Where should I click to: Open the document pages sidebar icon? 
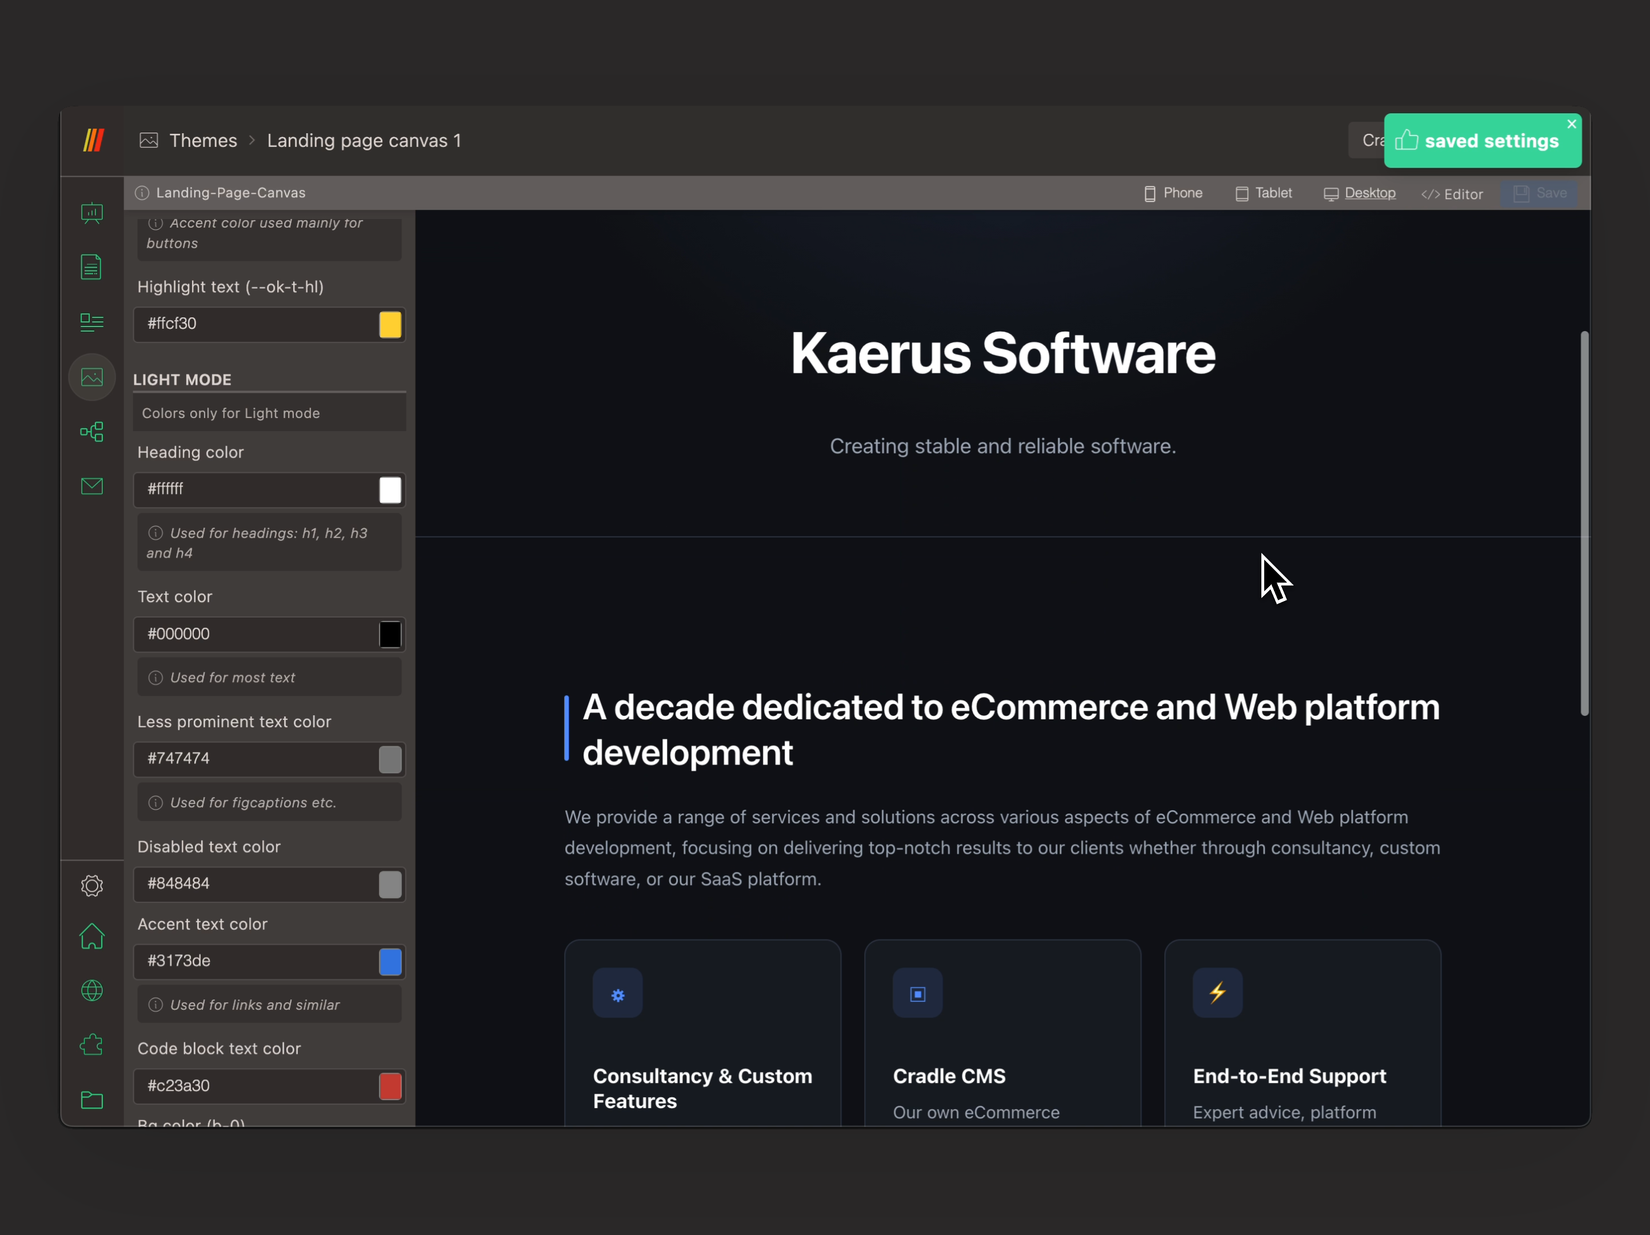92,268
